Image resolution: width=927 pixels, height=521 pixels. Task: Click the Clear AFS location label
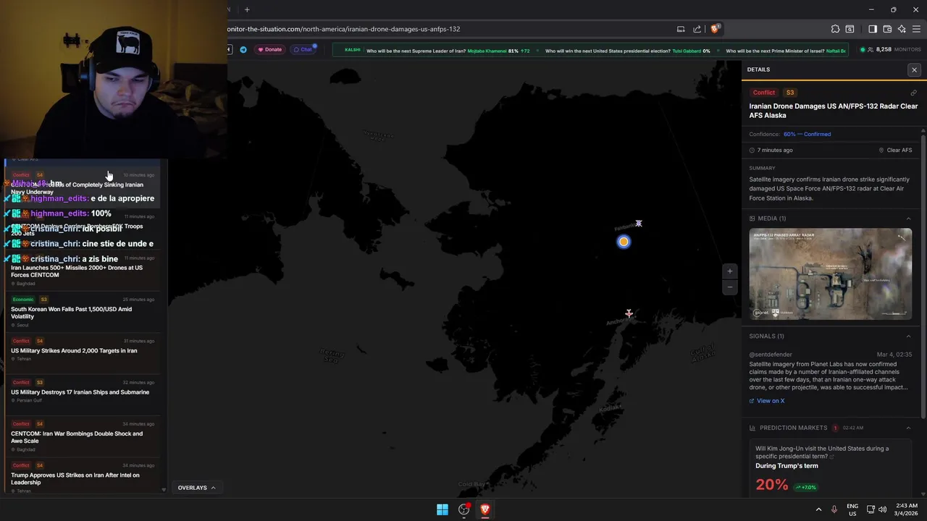(x=895, y=151)
